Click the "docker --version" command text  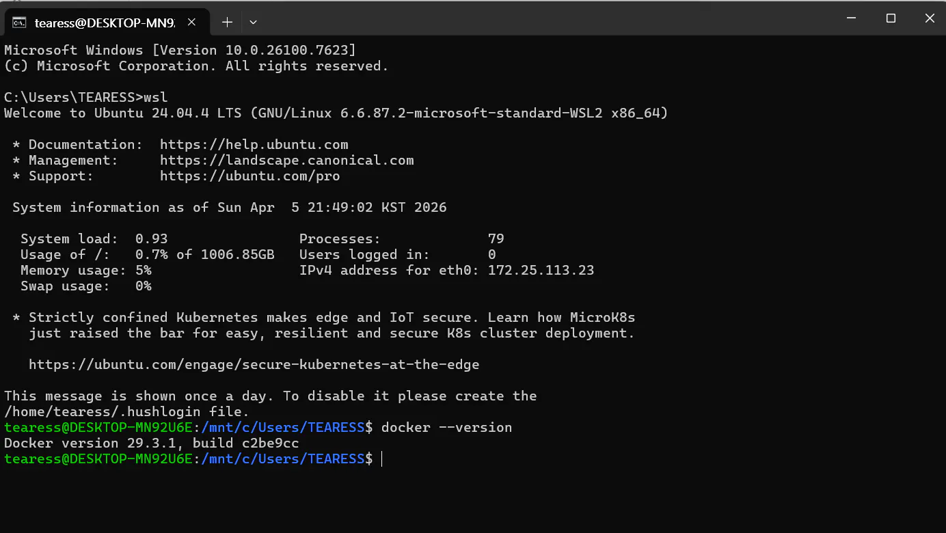(446, 427)
